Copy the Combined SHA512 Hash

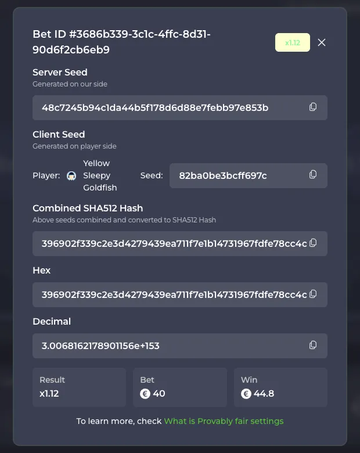click(x=313, y=243)
